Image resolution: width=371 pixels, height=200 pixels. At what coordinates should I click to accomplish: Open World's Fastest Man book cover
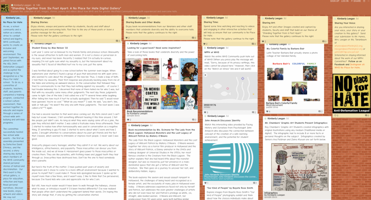pos(151,70)
